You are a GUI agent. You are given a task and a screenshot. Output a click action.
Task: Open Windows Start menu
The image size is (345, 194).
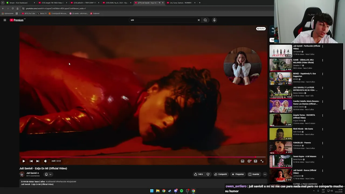coord(152,191)
